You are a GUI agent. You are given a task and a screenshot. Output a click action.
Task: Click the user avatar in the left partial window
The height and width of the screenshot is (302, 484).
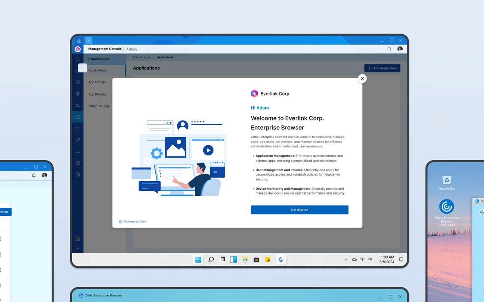tap(44, 175)
